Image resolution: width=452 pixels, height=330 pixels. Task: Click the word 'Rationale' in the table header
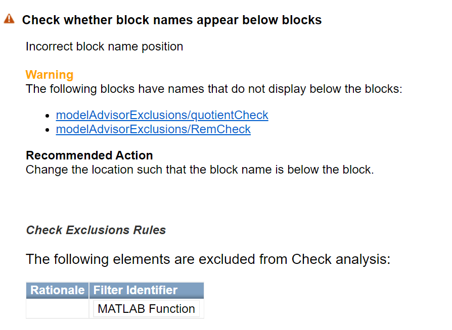pyautogui.click(x=57, y=290)
